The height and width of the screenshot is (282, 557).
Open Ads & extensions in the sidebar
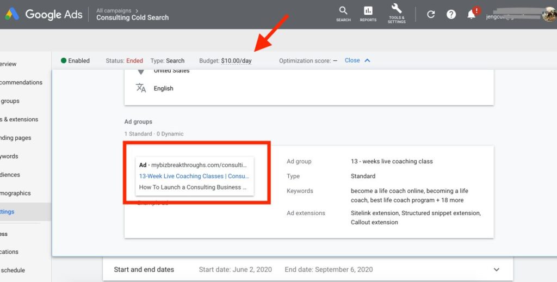coord(19,119)
